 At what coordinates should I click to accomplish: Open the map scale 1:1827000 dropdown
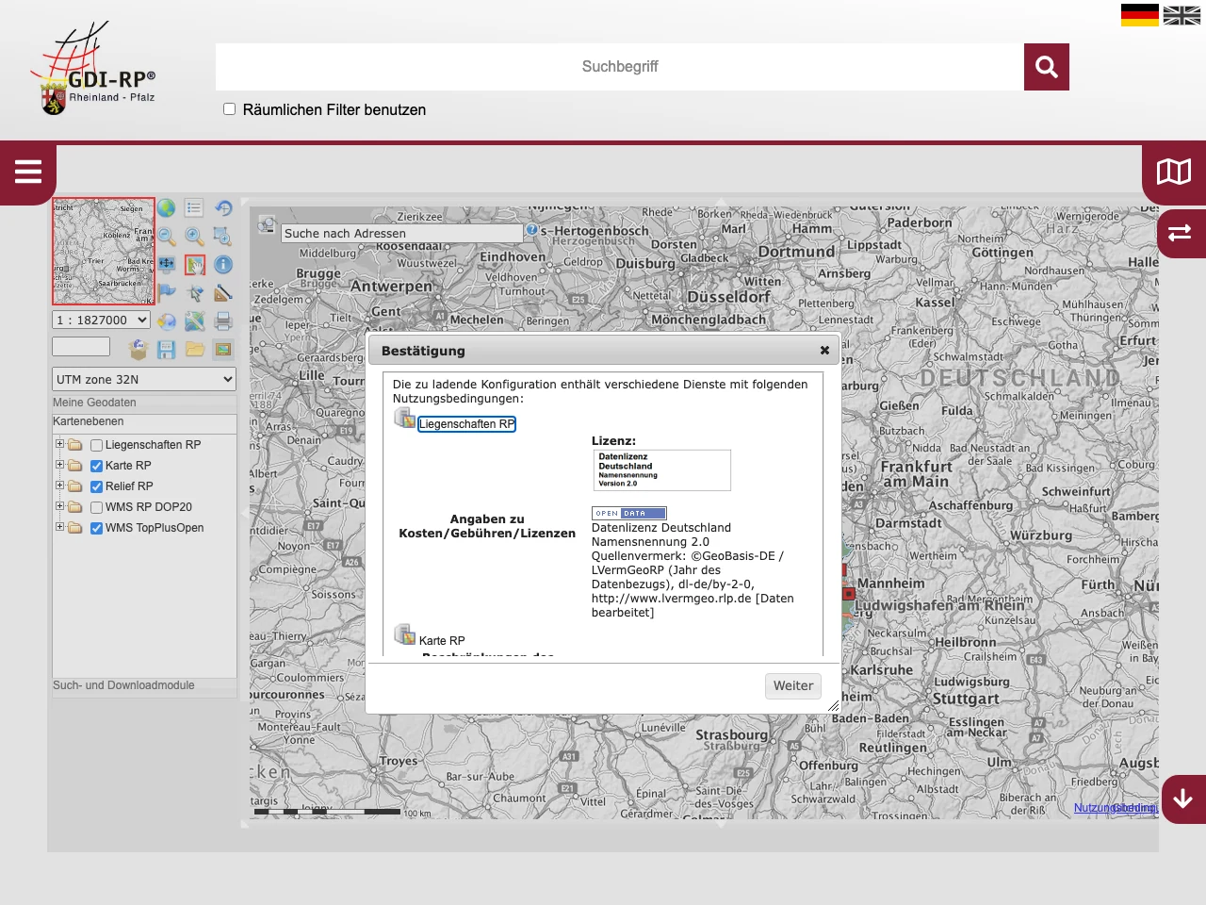[x=101, y=320]
